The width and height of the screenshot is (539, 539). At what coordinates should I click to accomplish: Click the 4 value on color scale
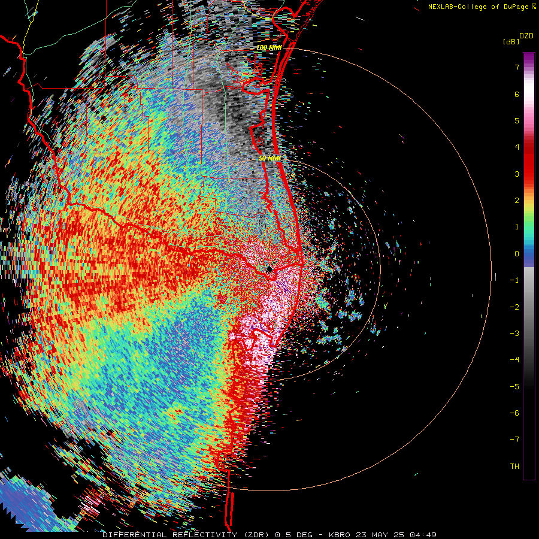point(517,147)
